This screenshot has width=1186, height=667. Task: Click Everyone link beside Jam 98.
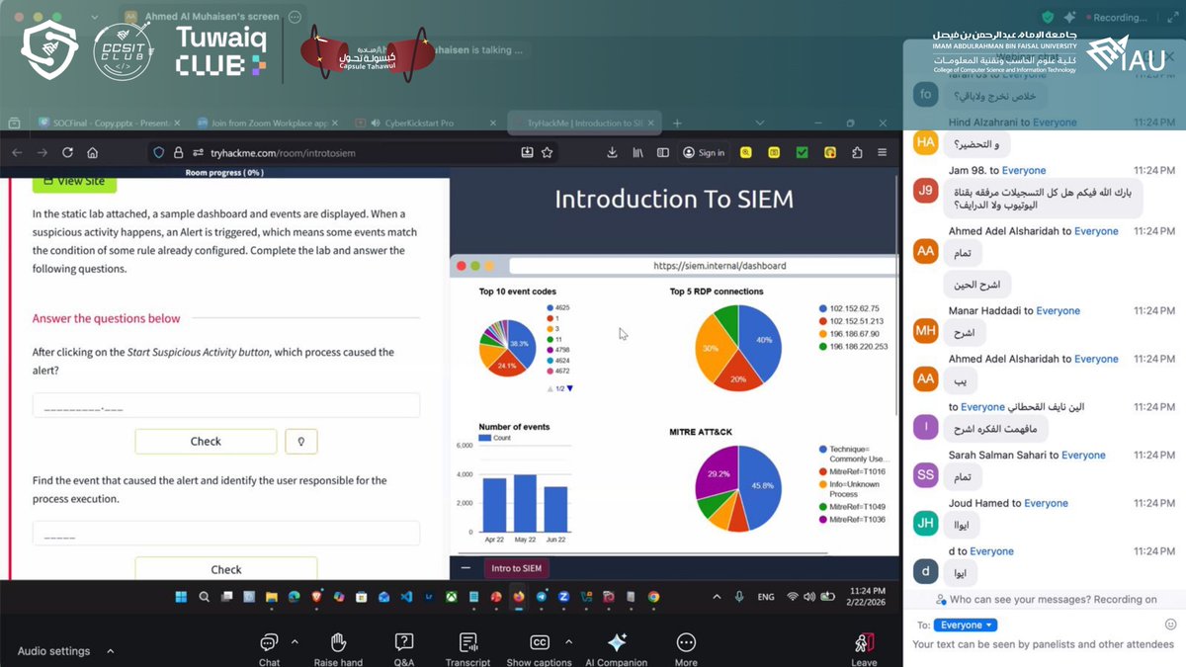1023,171
